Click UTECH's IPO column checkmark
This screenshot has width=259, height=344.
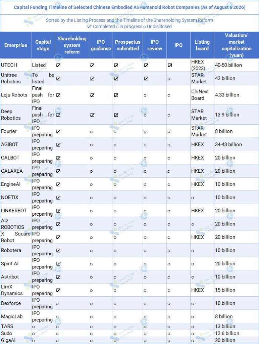pos(170,66)
